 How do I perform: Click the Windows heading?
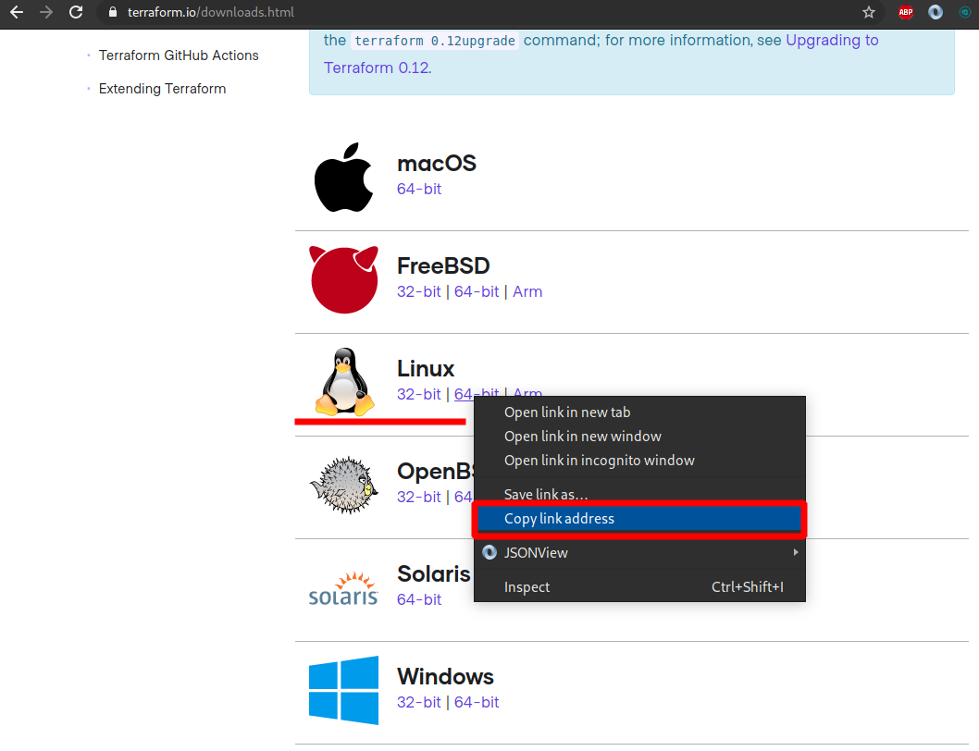[445, 676]
